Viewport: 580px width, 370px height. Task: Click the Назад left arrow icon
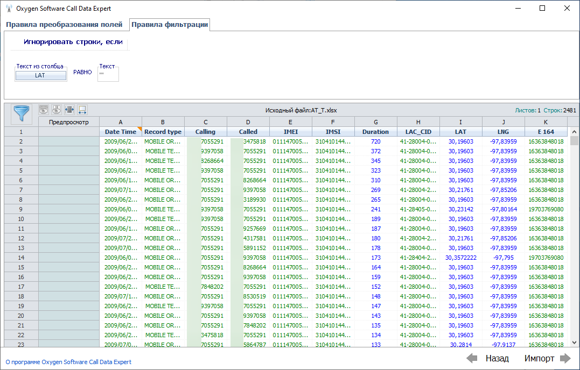tap(472, 358)
